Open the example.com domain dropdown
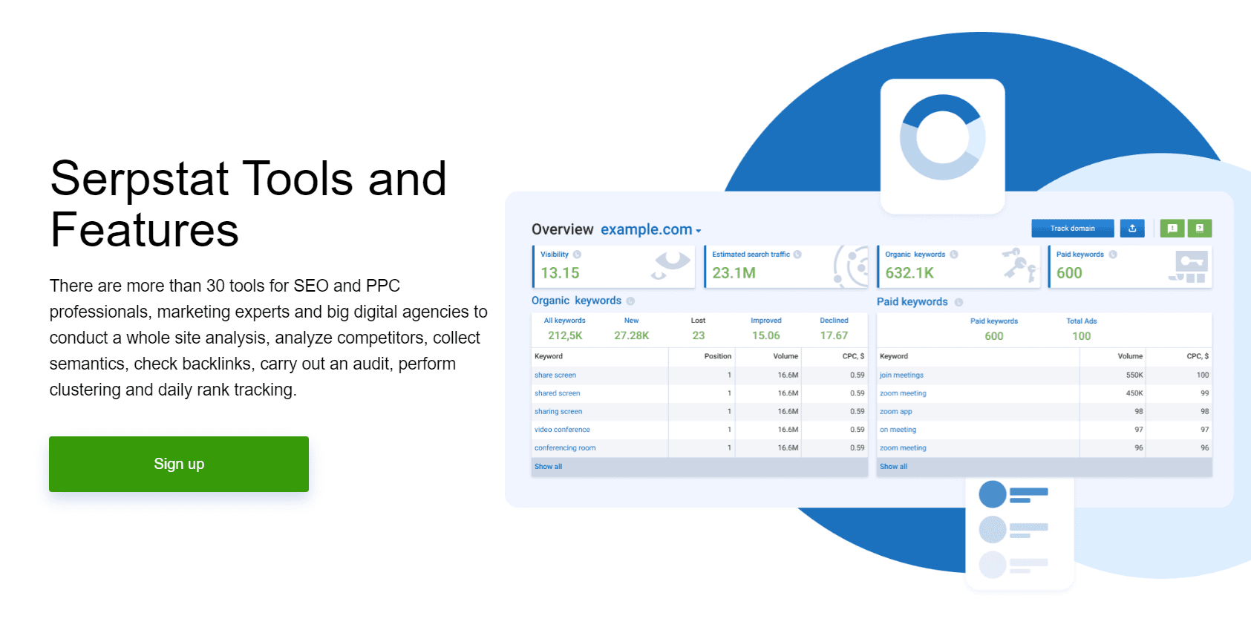 (650, 230)
